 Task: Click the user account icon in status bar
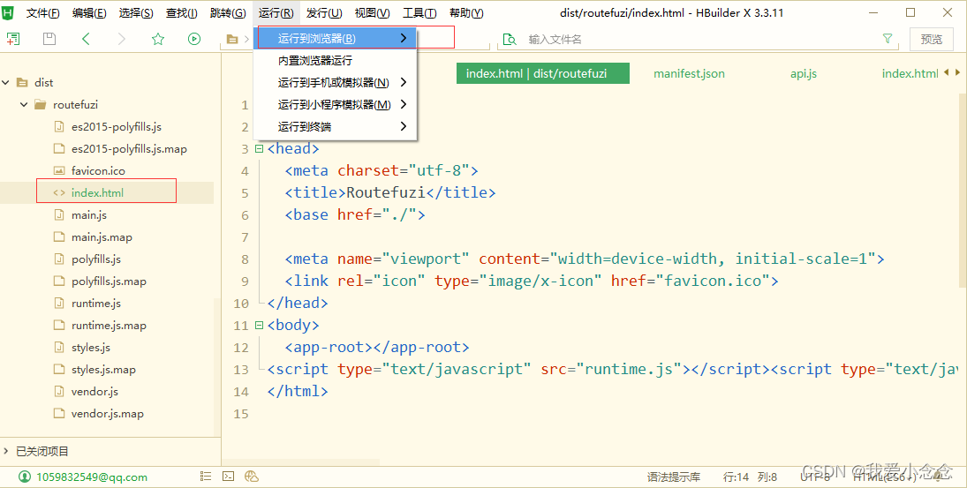[x=25, y=477]
